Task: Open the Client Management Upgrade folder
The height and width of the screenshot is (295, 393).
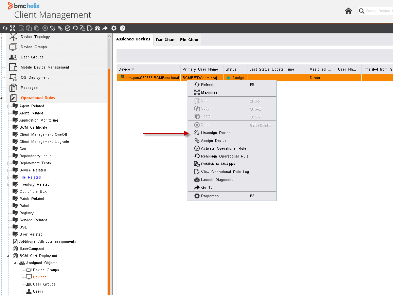Action: point(44,142)
